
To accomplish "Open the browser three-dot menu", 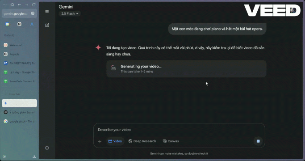I will click(5, 4).
